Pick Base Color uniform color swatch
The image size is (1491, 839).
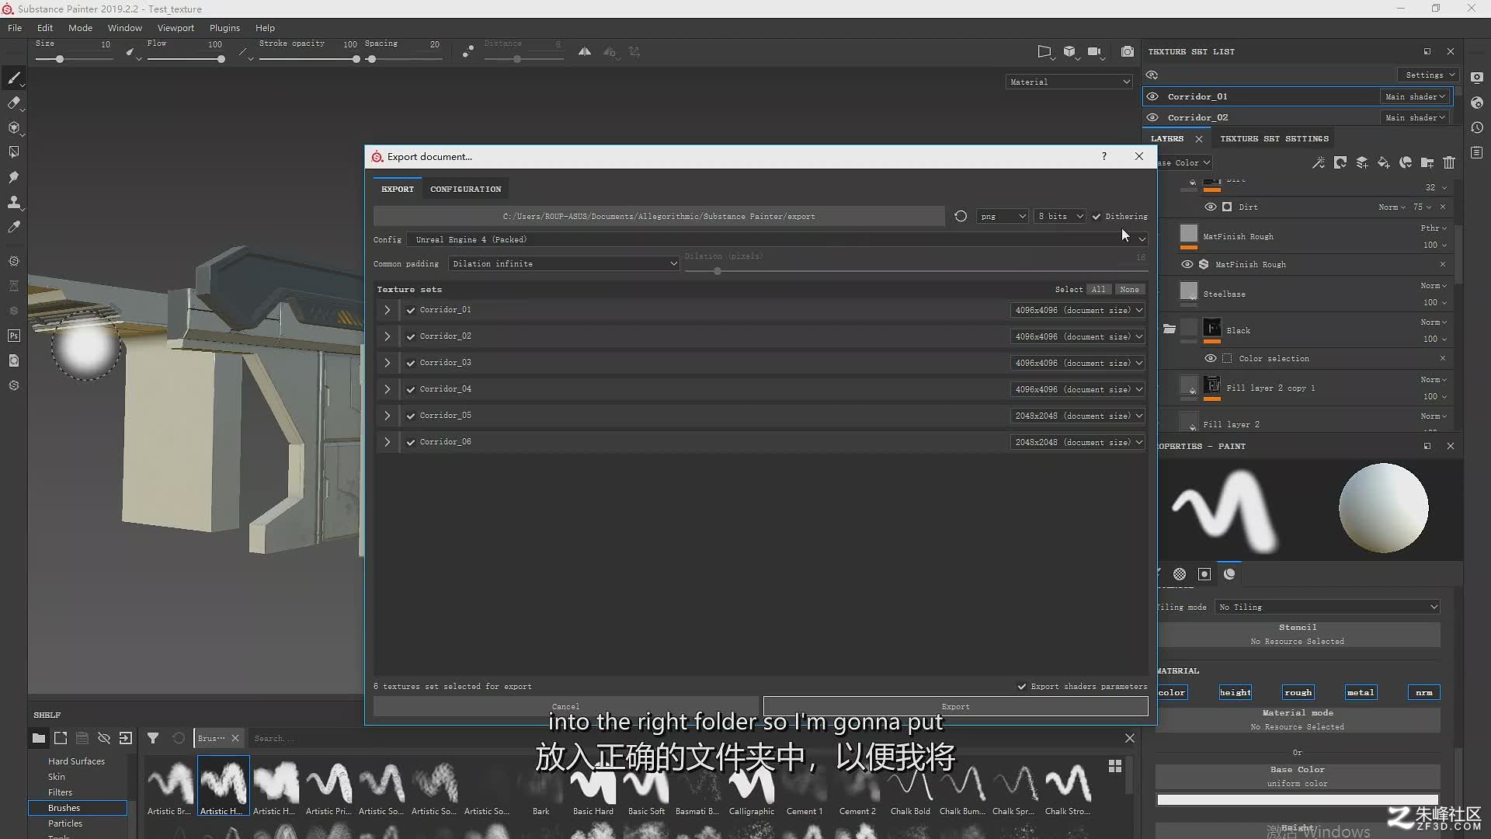coord(1298,799)
